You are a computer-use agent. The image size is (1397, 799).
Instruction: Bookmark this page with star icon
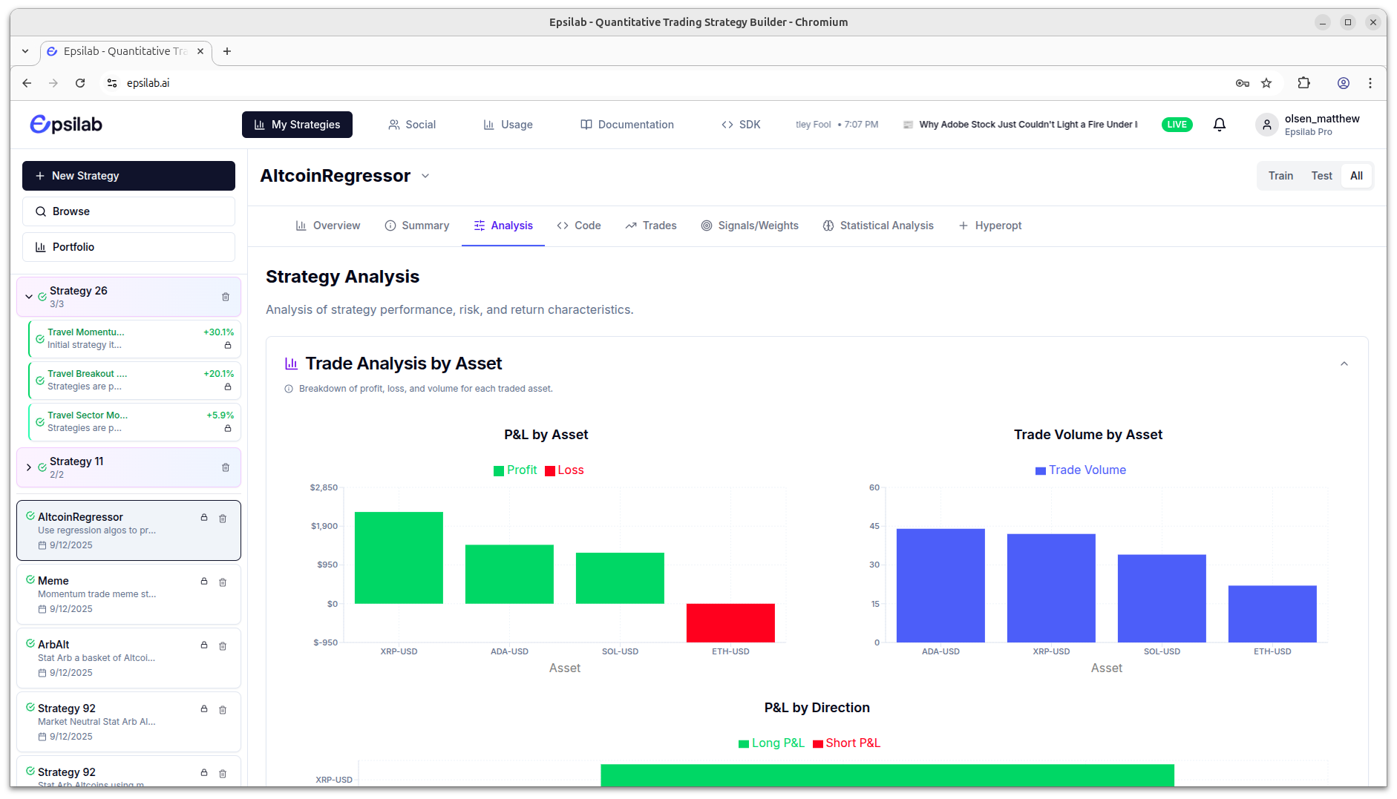pyautogui.click(x=1266, y=83)
